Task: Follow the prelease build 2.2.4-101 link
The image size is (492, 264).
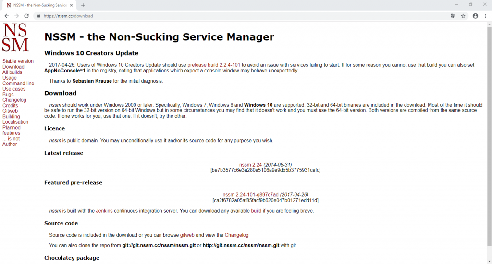Action: [214, 65]
